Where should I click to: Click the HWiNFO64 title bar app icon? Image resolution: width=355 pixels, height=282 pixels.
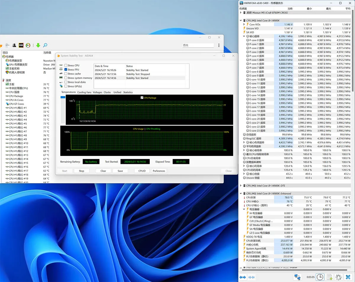pyautogui.click(x=241, y=3)
